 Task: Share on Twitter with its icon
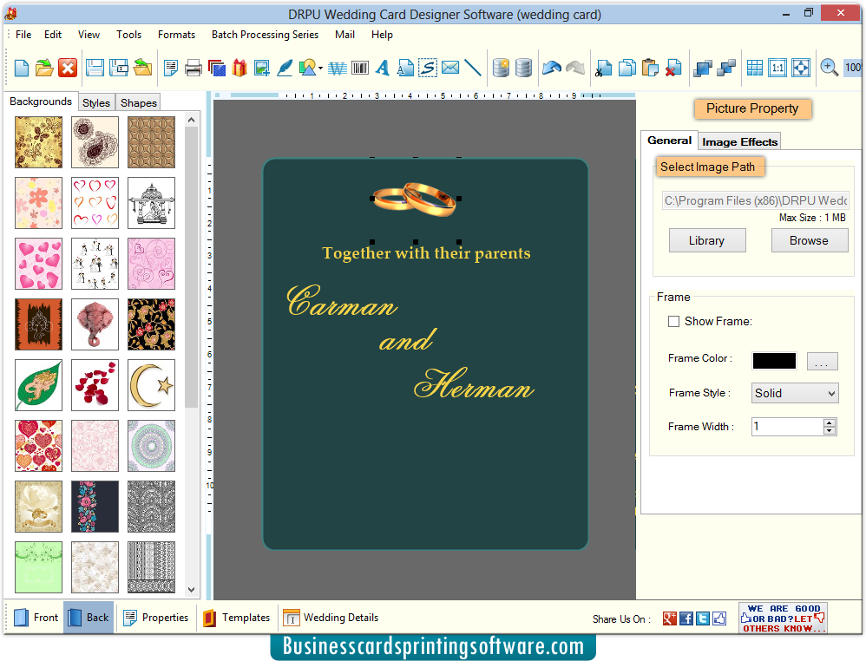[x=703, y=618]
